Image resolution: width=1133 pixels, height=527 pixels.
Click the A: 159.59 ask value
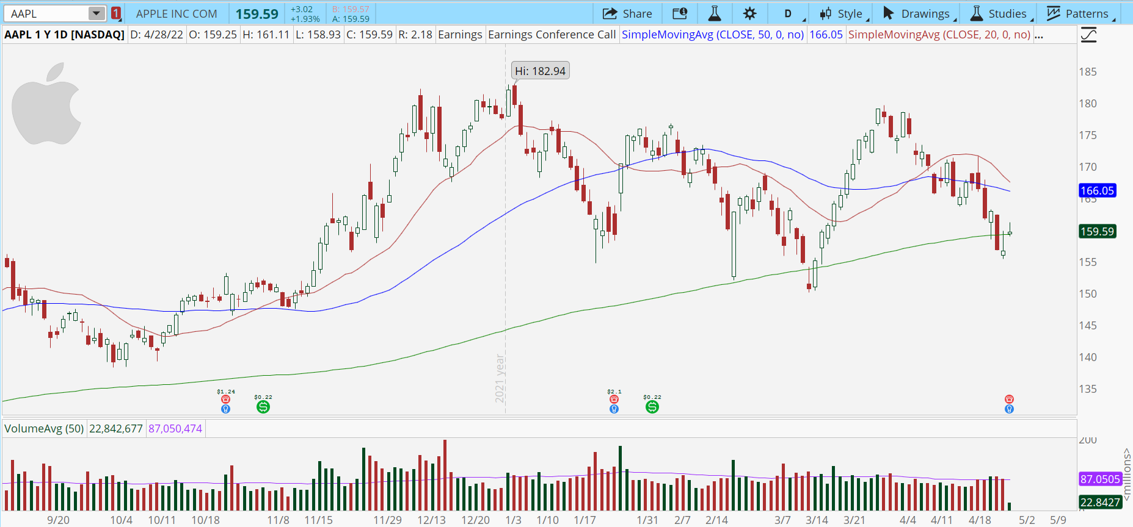[351, 19]
